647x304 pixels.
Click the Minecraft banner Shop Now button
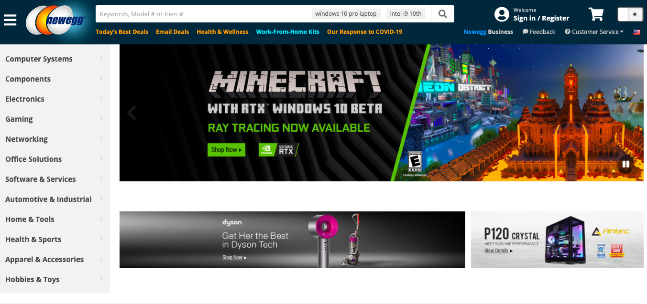click(x=226, y=150)
